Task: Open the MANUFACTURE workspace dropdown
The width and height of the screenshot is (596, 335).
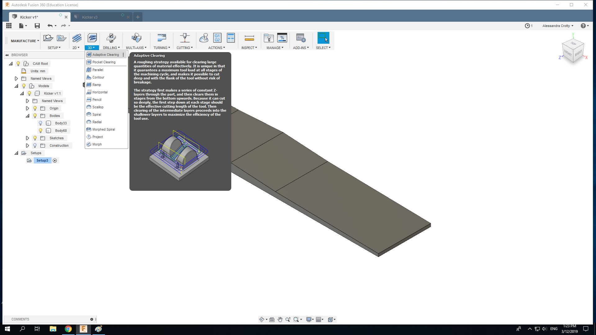Action: coord(25,41)
